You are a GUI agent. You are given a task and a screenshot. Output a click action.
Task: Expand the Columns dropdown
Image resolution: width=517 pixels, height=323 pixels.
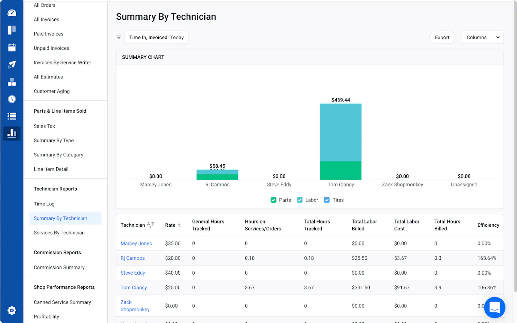click(x=482, y=37)
